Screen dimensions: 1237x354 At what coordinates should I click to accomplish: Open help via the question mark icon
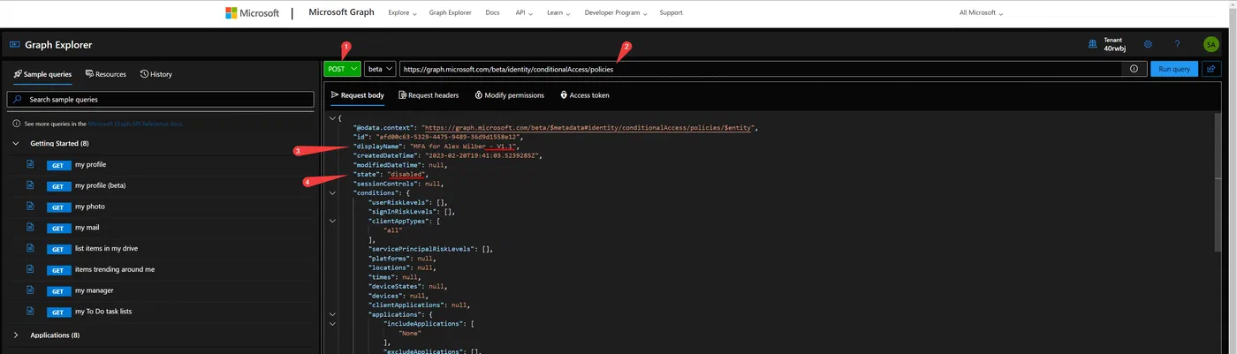[x=1178, y=44]
